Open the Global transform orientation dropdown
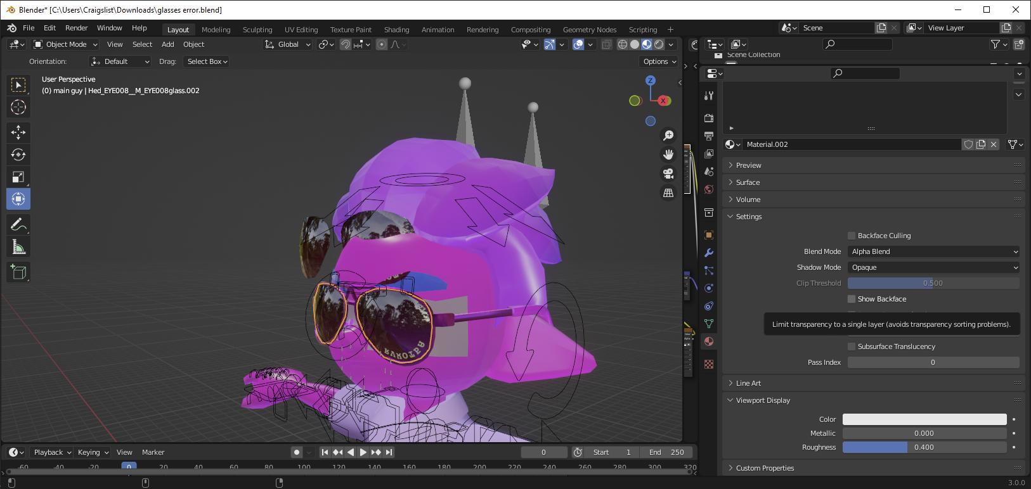 [288, 44]
